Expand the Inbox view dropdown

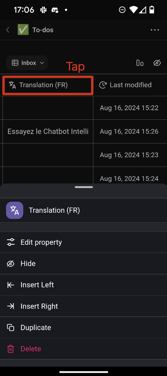pyautogui.click(x=27, y=63)
